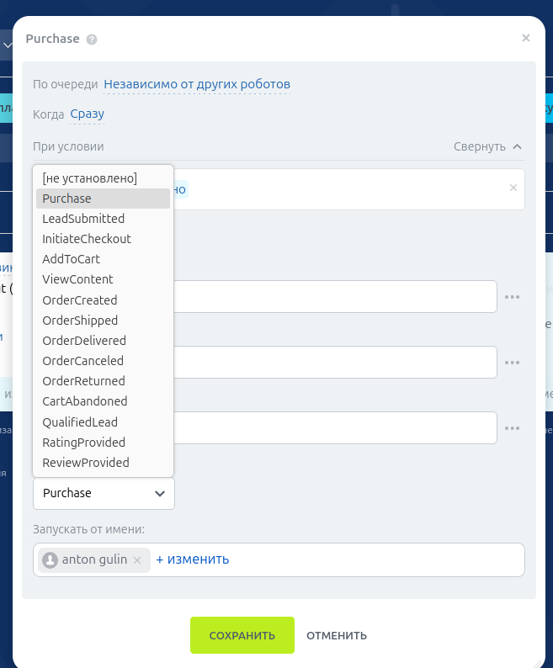The image size is (553, 668).
Task: Click the help question mark icon beside Purchase title
Action: [92, 40]
